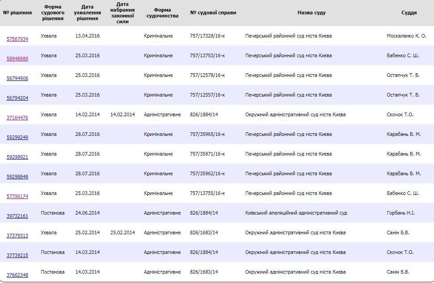Click the 'Суддя' column header
This screenshot has width=434, height=283.
tap(409, 13)
